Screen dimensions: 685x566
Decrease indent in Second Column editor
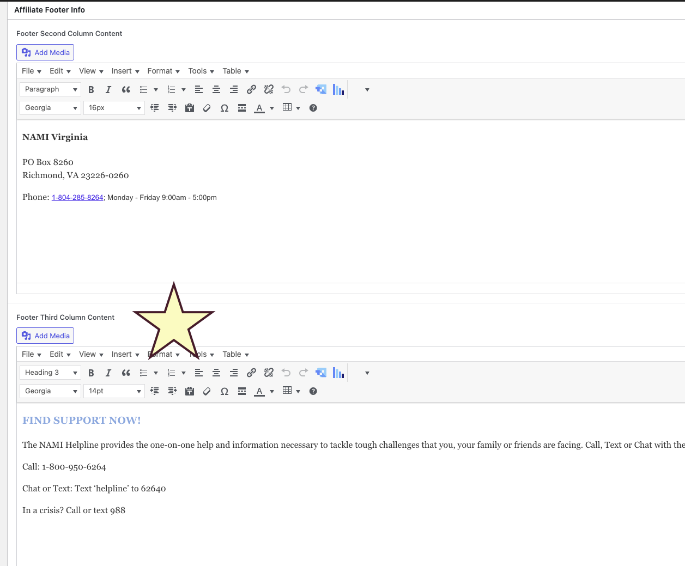[x=155, y=108]
